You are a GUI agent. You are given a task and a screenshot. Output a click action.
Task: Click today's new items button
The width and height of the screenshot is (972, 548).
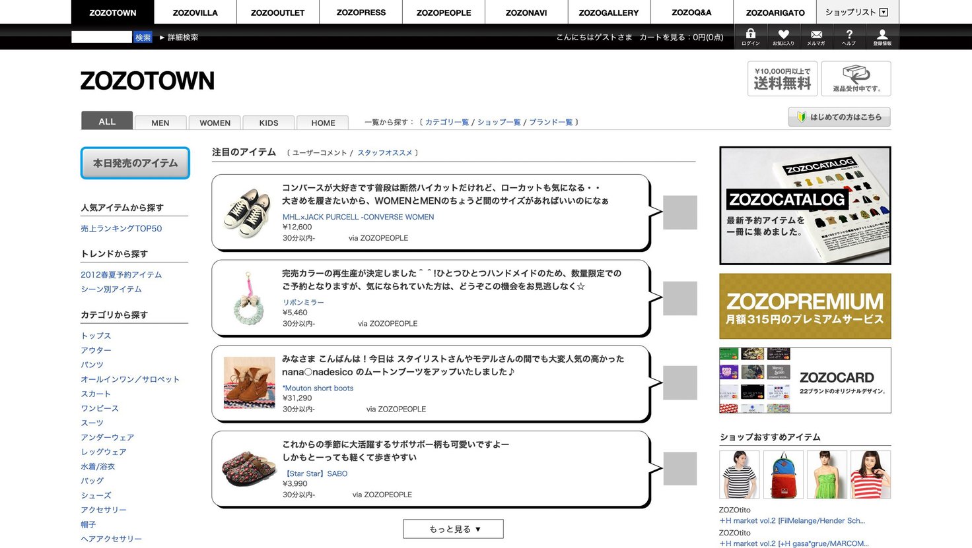pyautogui.click(x=135, y=163)
